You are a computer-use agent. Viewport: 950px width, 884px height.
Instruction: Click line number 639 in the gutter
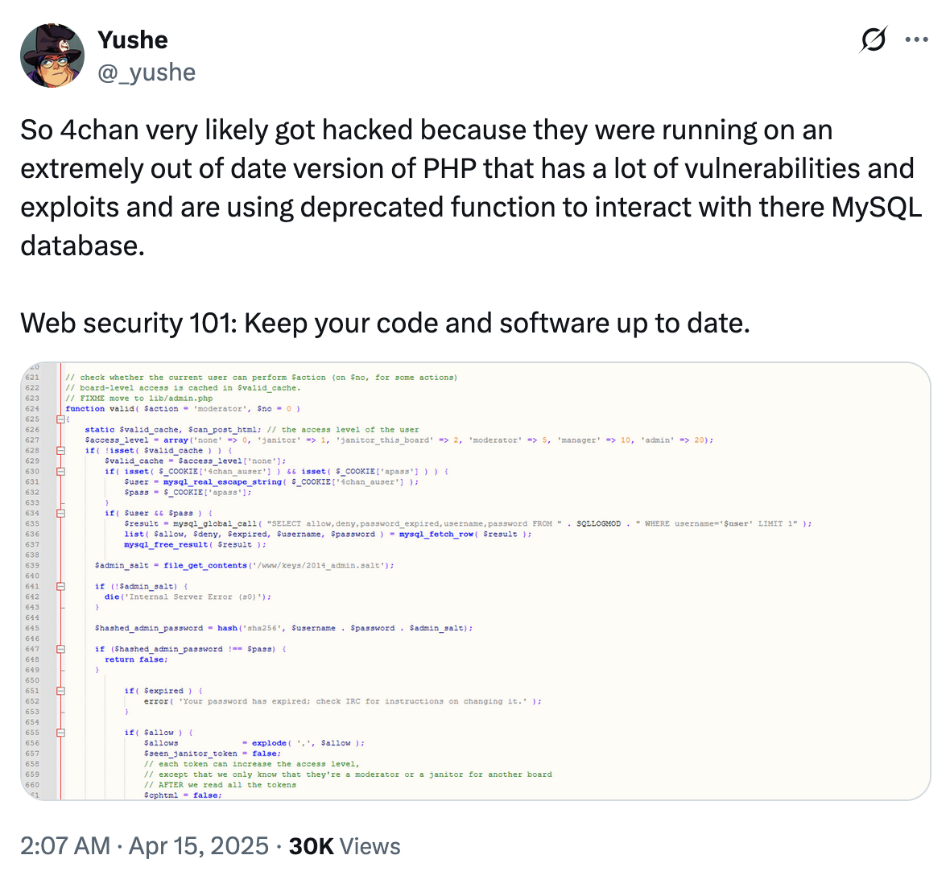pyautogui.click(x=32, y=565)
